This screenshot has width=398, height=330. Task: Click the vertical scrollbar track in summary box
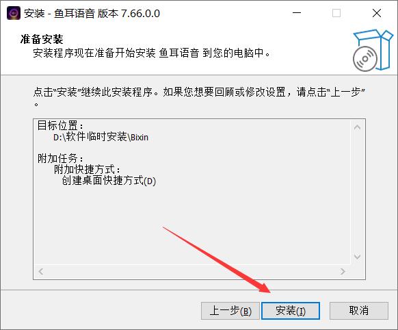coord(358,192)
